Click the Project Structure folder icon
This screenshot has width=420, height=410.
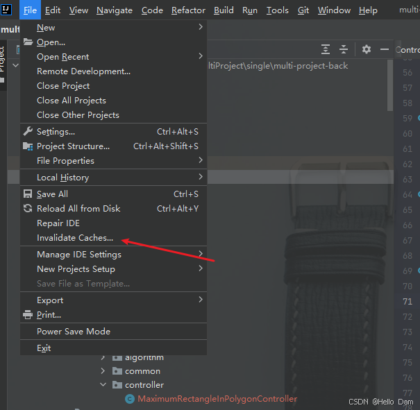point(28,146)
